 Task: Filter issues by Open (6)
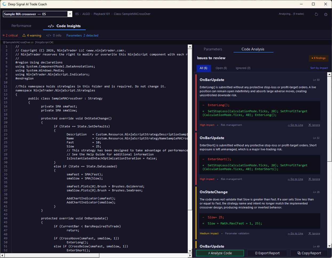pos(221,68)
